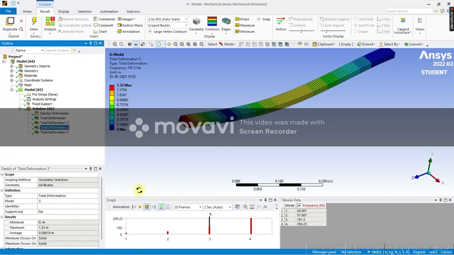
Task: Click the red X delete icon
Action: tap(21, 21)
